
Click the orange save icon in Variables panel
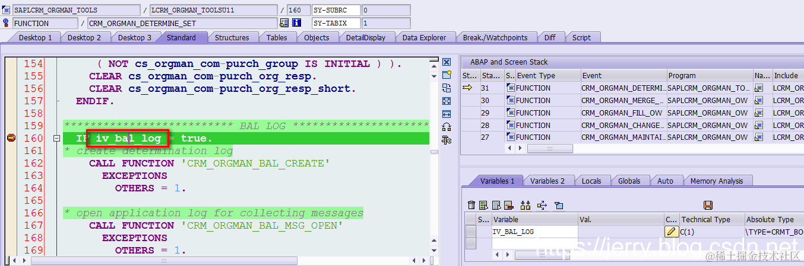tap(708, 205)
